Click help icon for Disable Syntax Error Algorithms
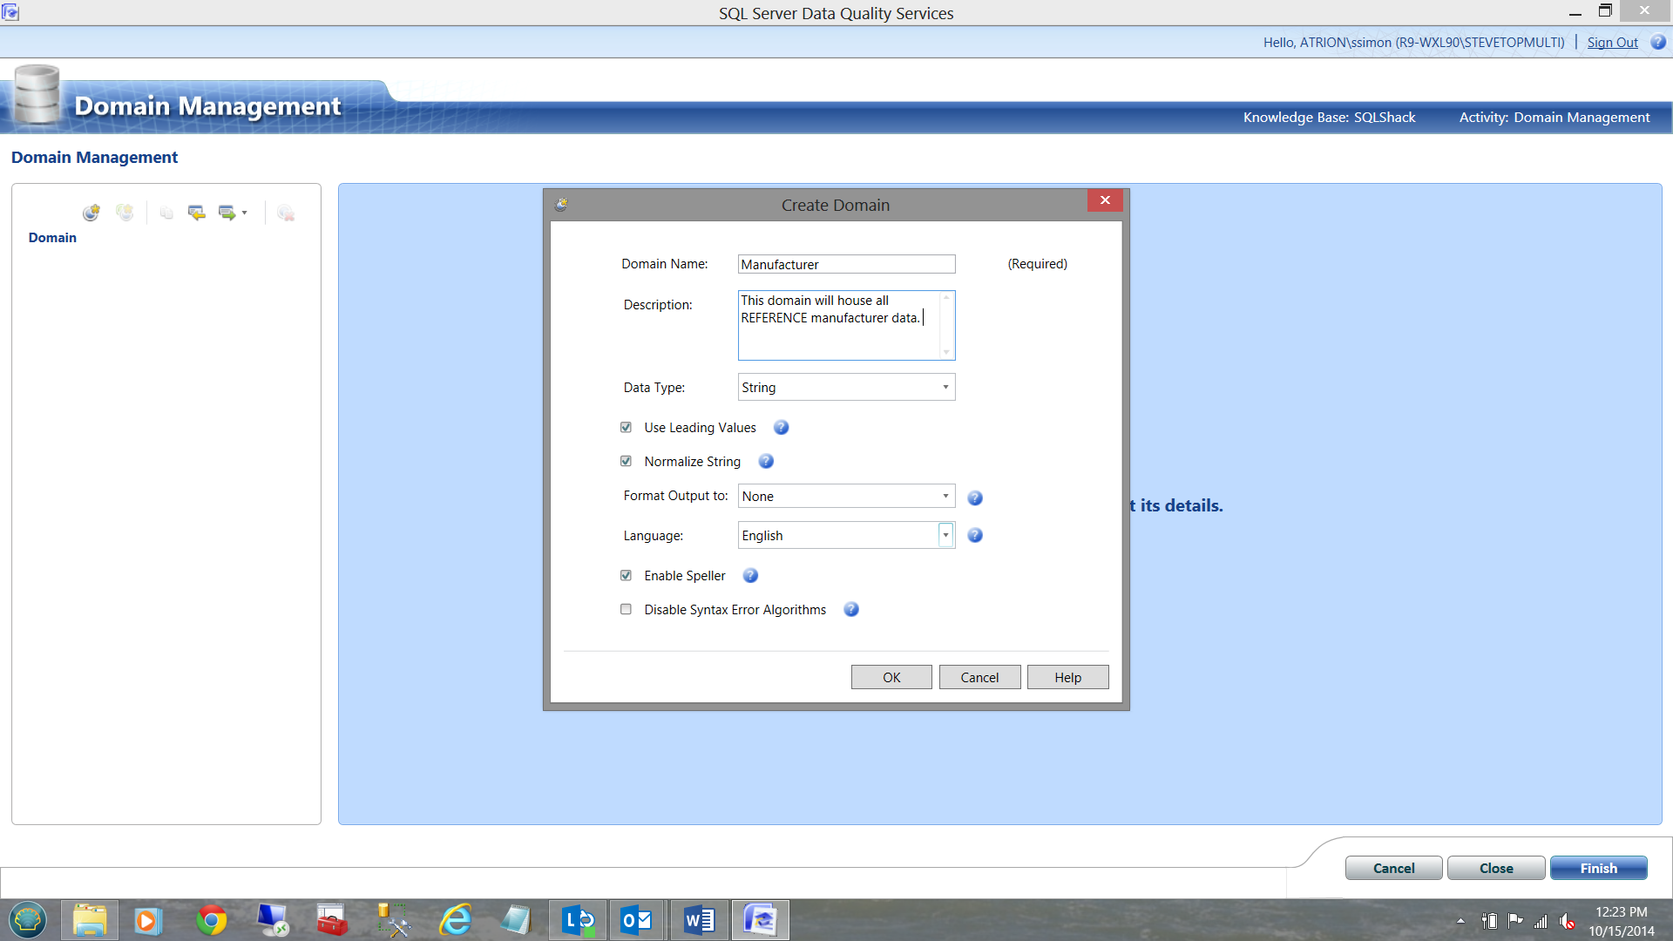 851,610
